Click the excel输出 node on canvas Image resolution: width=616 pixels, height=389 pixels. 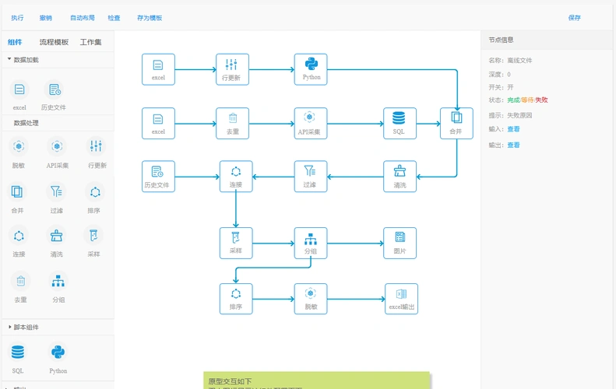pos(401,299)
